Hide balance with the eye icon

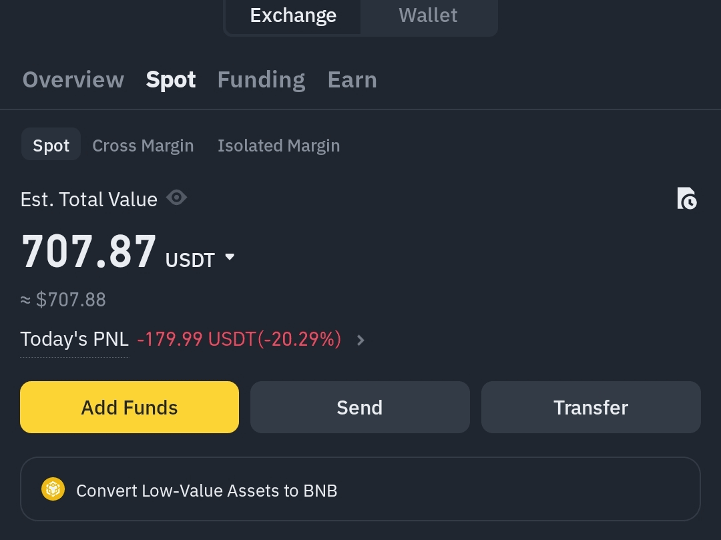[x=176, y=198]
